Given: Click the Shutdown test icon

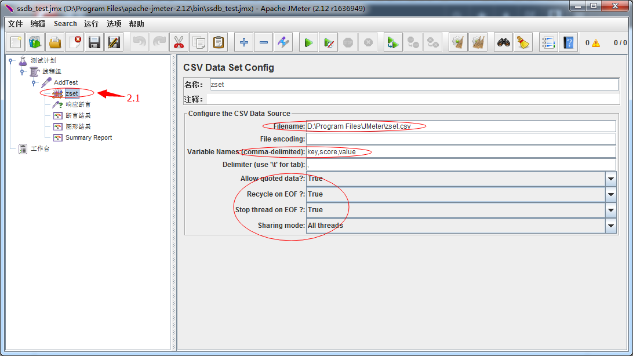Looking at the screenshot, I should pos(368,42).
